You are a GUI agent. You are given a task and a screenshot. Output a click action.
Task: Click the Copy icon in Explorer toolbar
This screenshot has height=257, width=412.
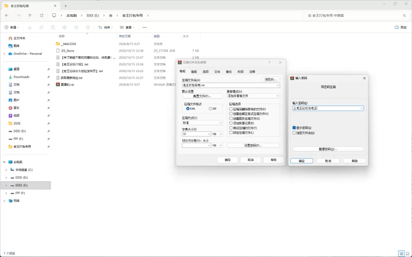coord(41,27)
